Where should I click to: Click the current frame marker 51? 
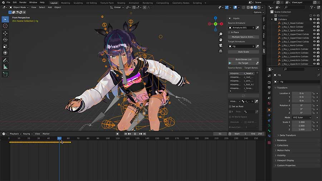(x=59, y=139)
